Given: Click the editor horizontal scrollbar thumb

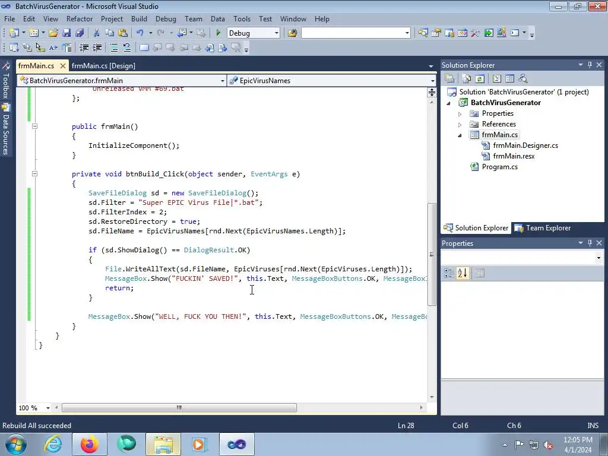Looking at the screenshot, I should pos(179,408).
